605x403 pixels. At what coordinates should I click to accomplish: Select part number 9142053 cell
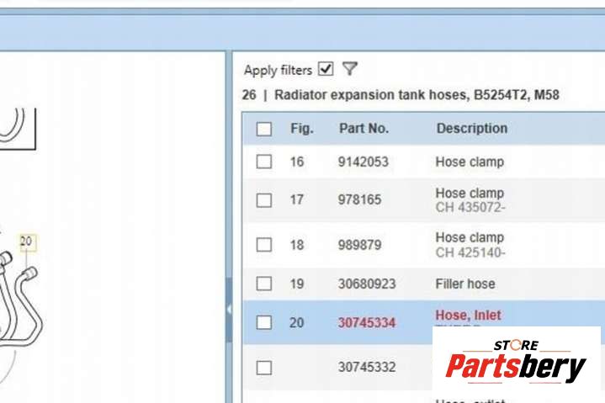point(364,162)
